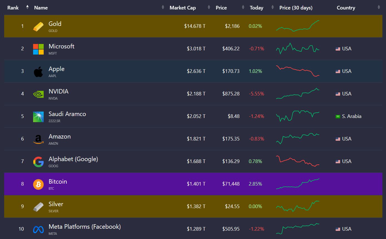Click the Google G logo icon
This screenshot has height=239, width=386.
(x=38, y=162)
